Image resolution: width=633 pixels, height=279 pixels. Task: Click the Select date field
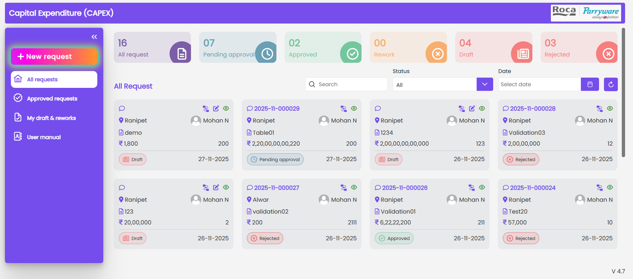click(539, 84)
